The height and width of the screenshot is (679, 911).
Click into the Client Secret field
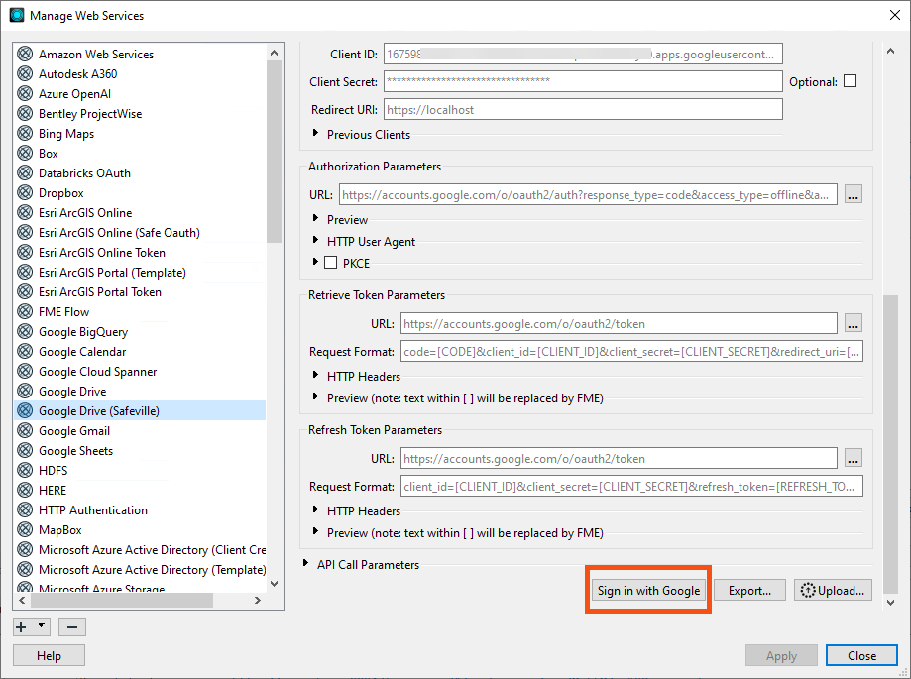point(583,81)
